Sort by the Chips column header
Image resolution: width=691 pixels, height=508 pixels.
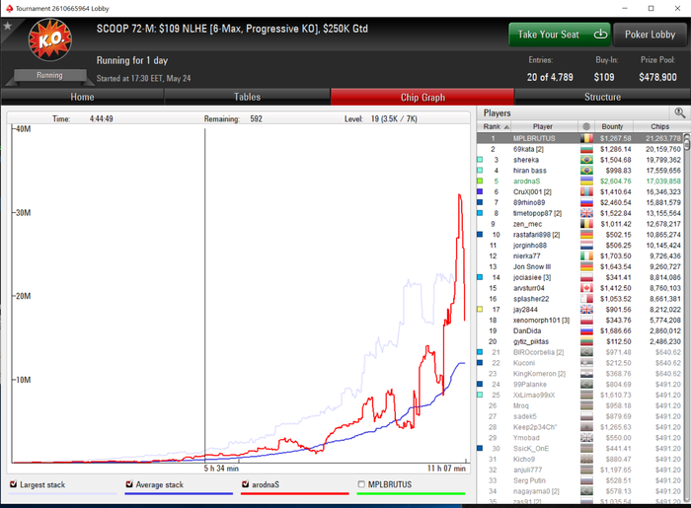(x=659, y=126)
